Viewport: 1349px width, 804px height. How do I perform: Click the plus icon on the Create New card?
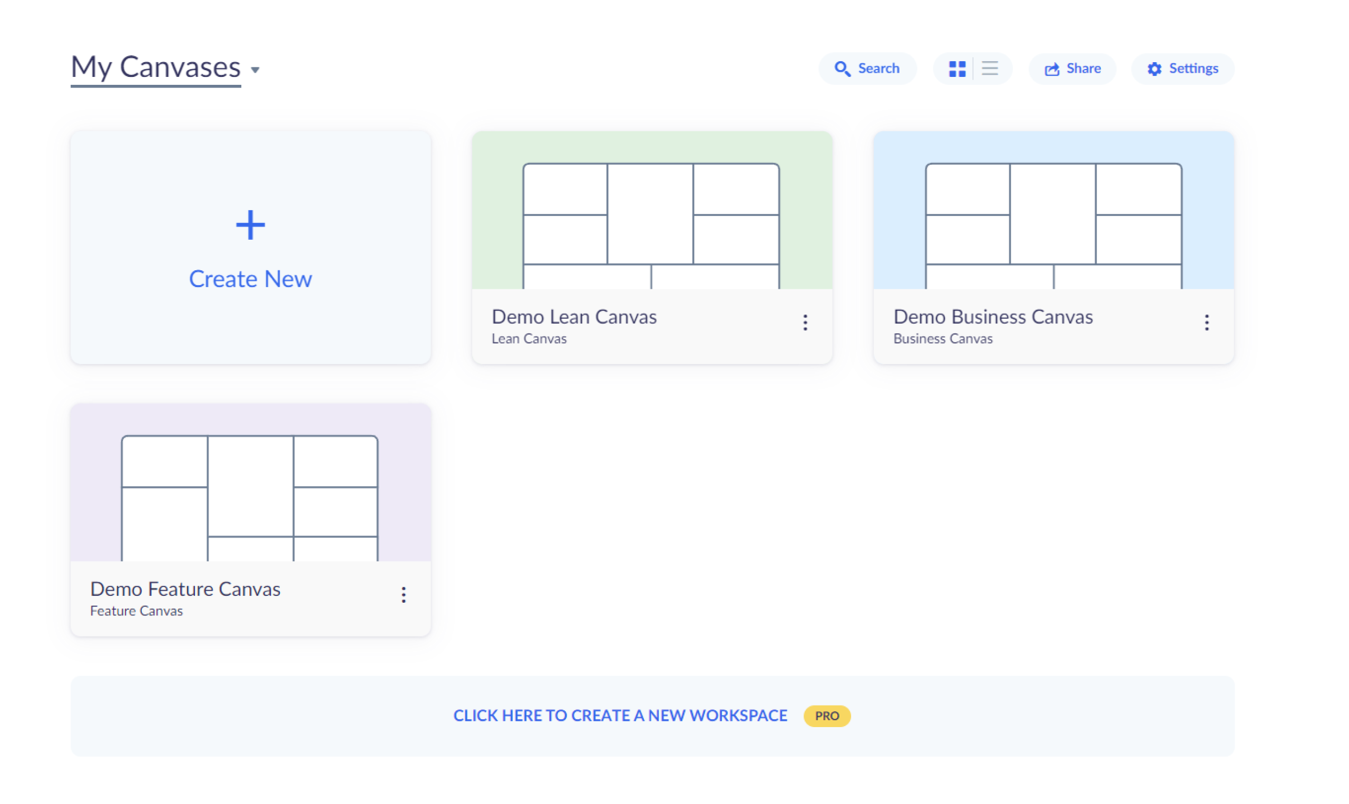click(250, 224)
